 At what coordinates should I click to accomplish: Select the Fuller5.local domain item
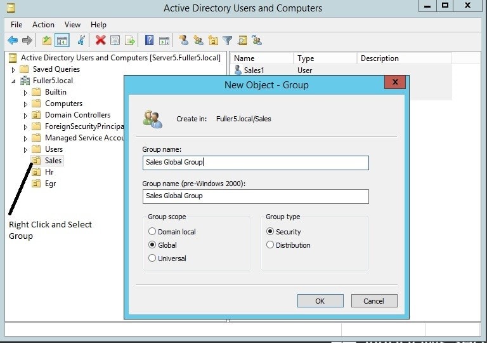[53, 81]
